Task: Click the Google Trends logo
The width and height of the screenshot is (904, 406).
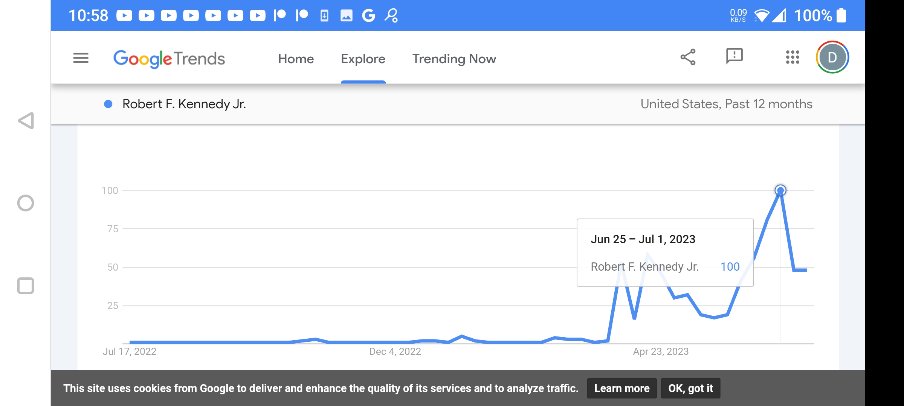Action: [x=169, y=59]
